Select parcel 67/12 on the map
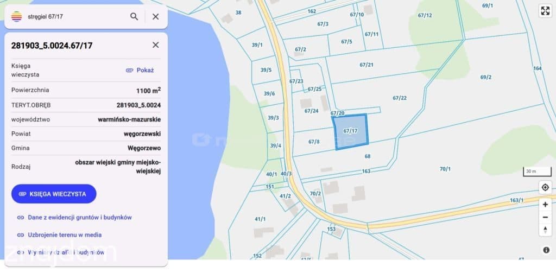 425,15
